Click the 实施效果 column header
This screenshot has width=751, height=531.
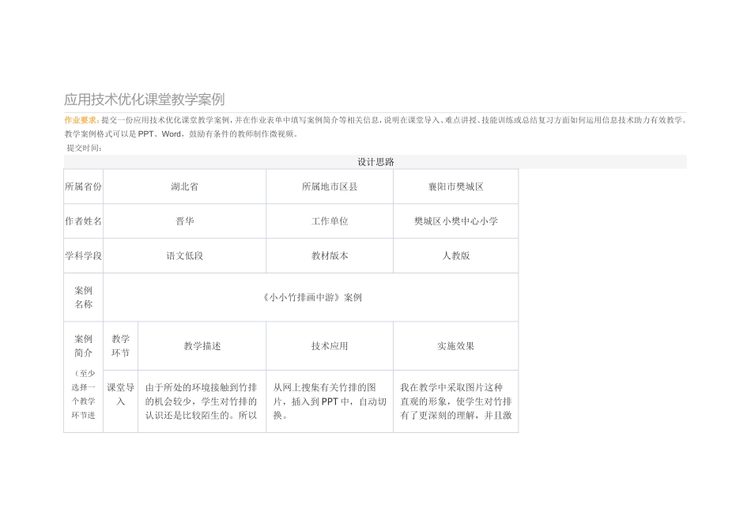click(x=455, y=345)
